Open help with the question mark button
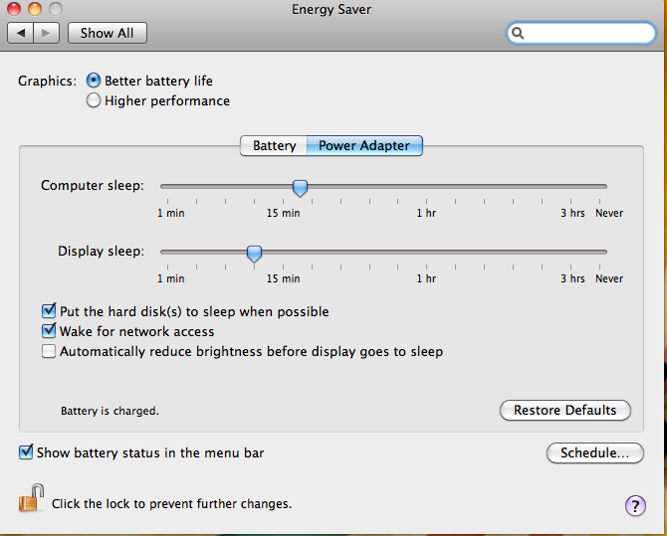The width and height of the screenshot is (667, 536). [635, 506]
